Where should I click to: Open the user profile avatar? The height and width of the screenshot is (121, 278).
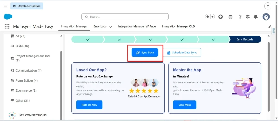[266, 17]
